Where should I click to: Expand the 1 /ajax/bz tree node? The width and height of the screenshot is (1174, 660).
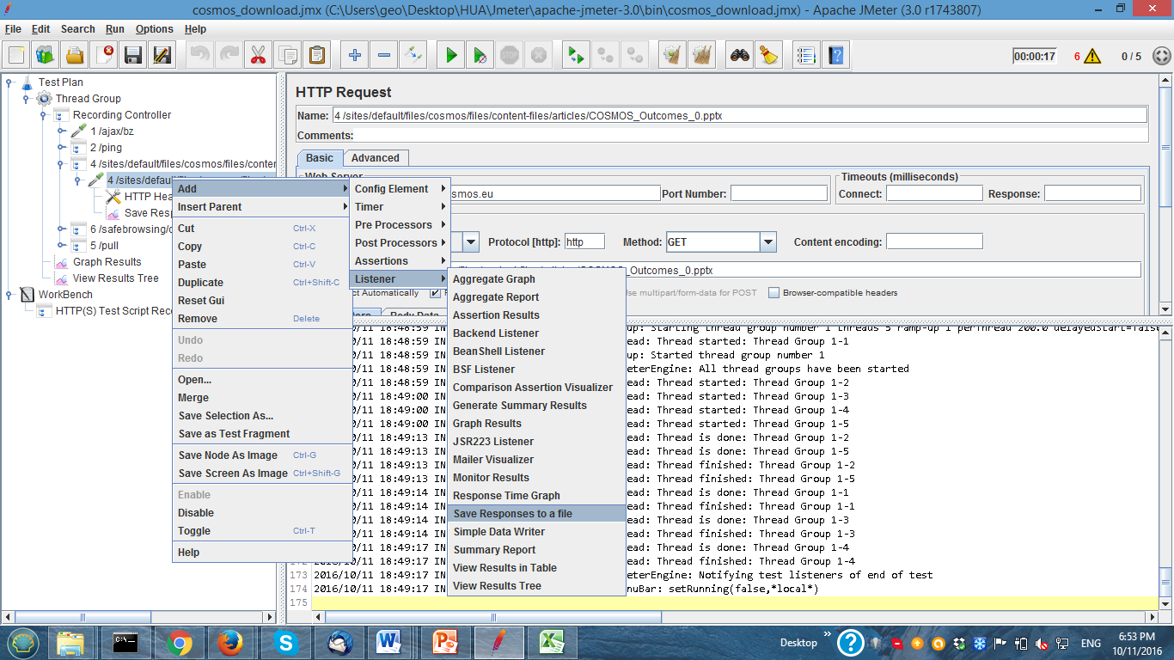(x=61, y=131)
